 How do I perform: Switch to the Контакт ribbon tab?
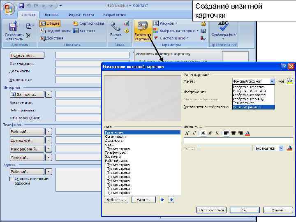click(x=28, y=15)
